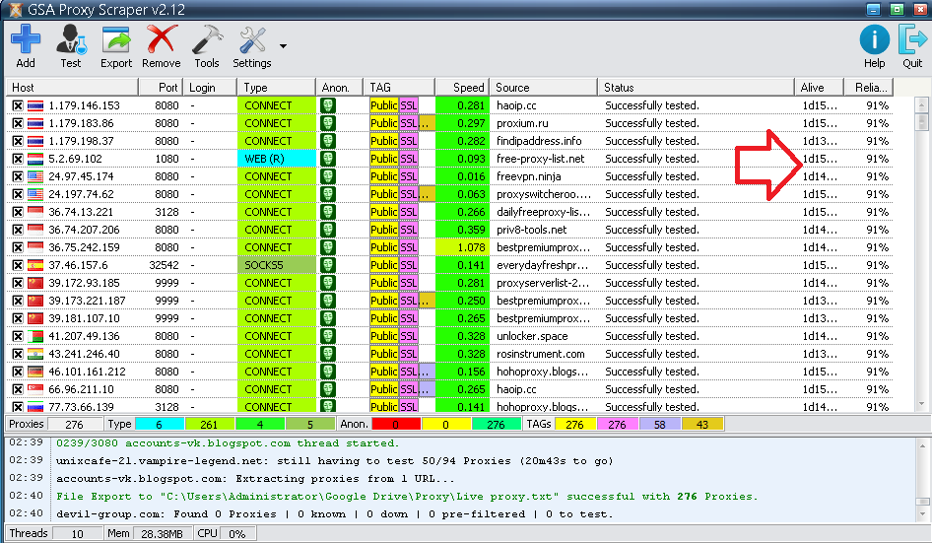Select WEB (R) type cell
The height and width of the screenshot is (543, 932).
277,159
